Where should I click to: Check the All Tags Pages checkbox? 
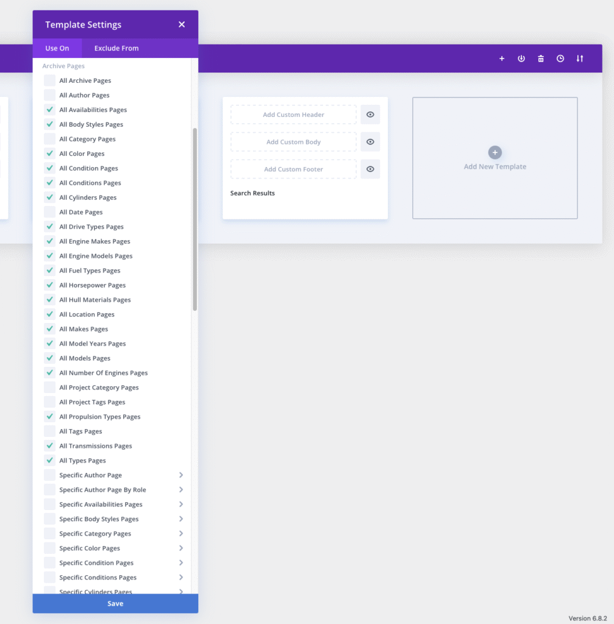click(x=50, y=431)
